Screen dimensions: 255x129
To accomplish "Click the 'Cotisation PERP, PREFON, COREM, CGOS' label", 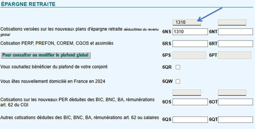I will tap(57, 43).
